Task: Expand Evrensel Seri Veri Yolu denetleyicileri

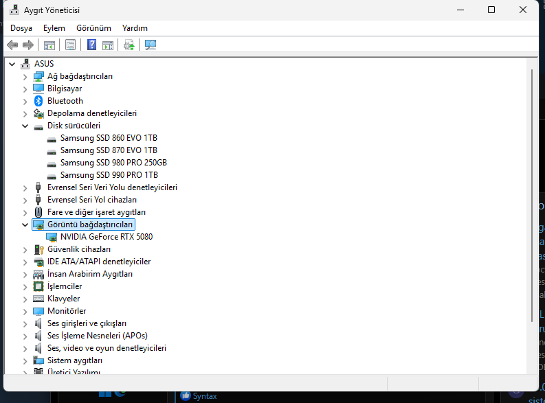Action: [x=25, y=188]
